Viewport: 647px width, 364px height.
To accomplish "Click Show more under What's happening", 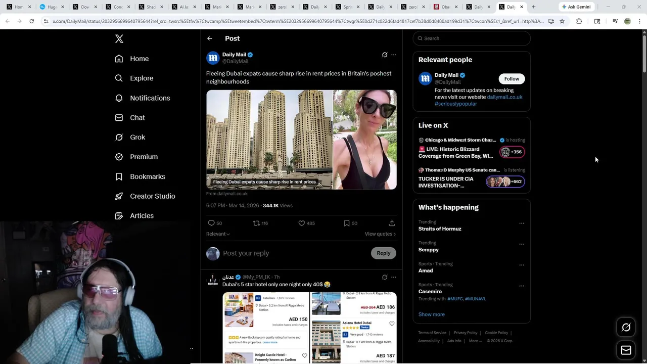I will (x=432, y=314).
